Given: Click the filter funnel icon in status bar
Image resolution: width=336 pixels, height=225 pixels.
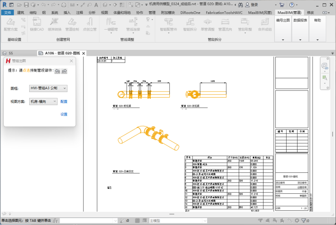Looking at the screenshot, I should (x=304, y=221).
